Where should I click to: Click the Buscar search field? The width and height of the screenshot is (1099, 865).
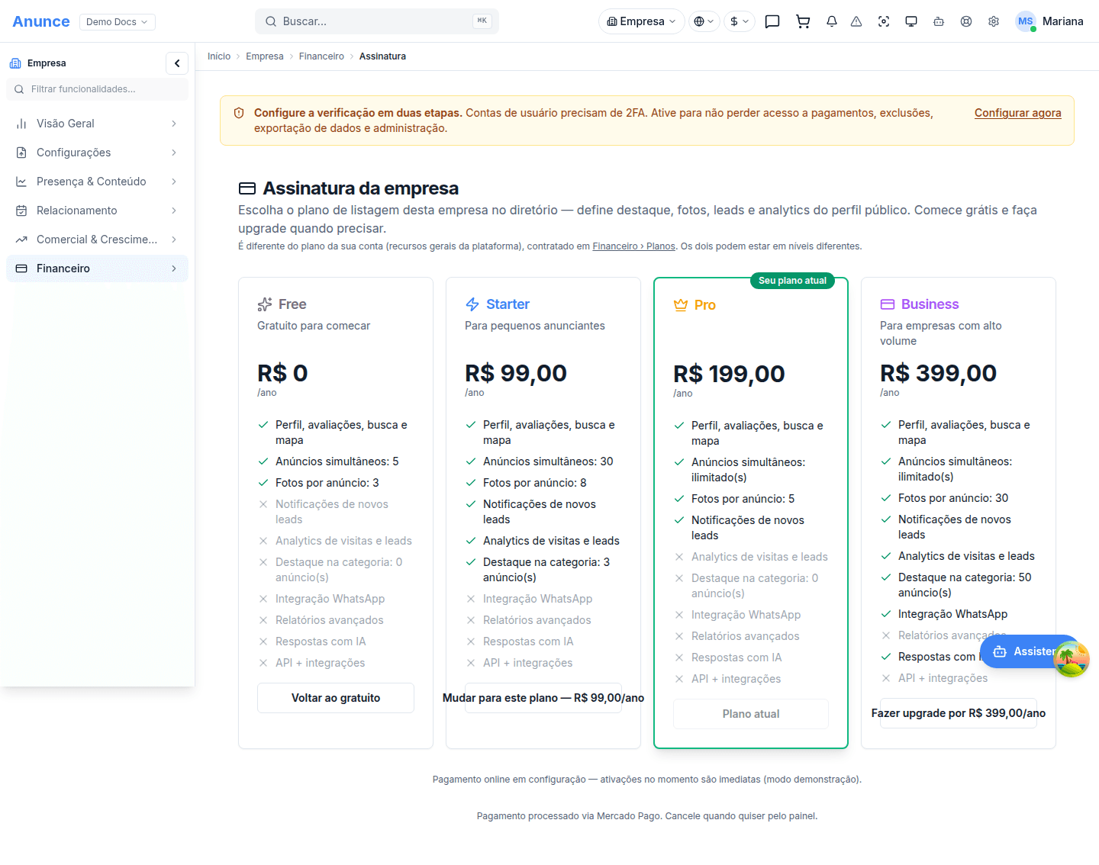377,21
